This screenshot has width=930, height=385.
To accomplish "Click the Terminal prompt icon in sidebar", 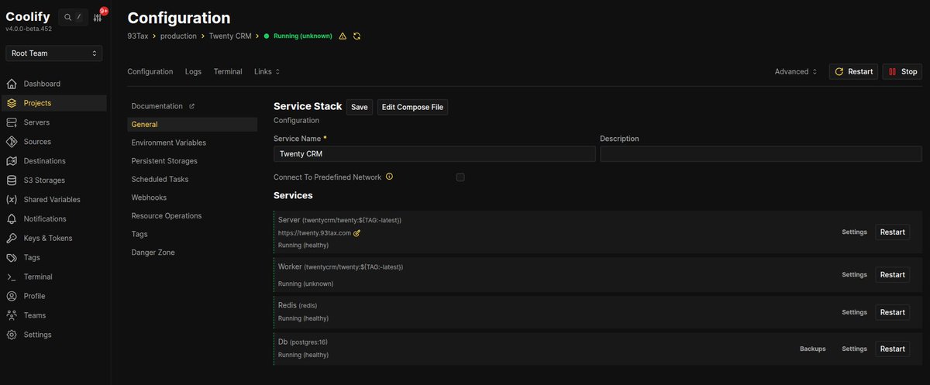I will (x=11, y=277).
